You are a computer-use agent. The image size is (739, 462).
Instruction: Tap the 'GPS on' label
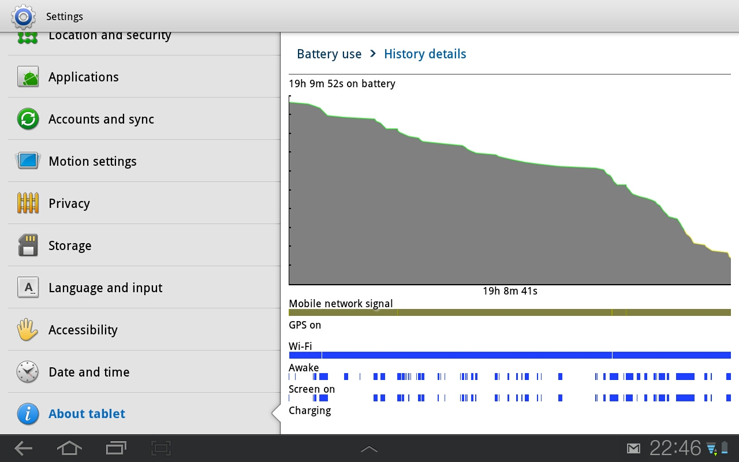pos(305,325)
